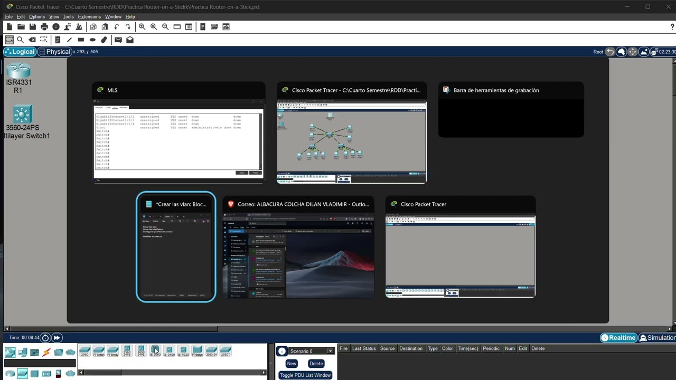Open the Window menu
This screenshot has height=380, width=676.
pyautogui.click(x=113, y=17)
